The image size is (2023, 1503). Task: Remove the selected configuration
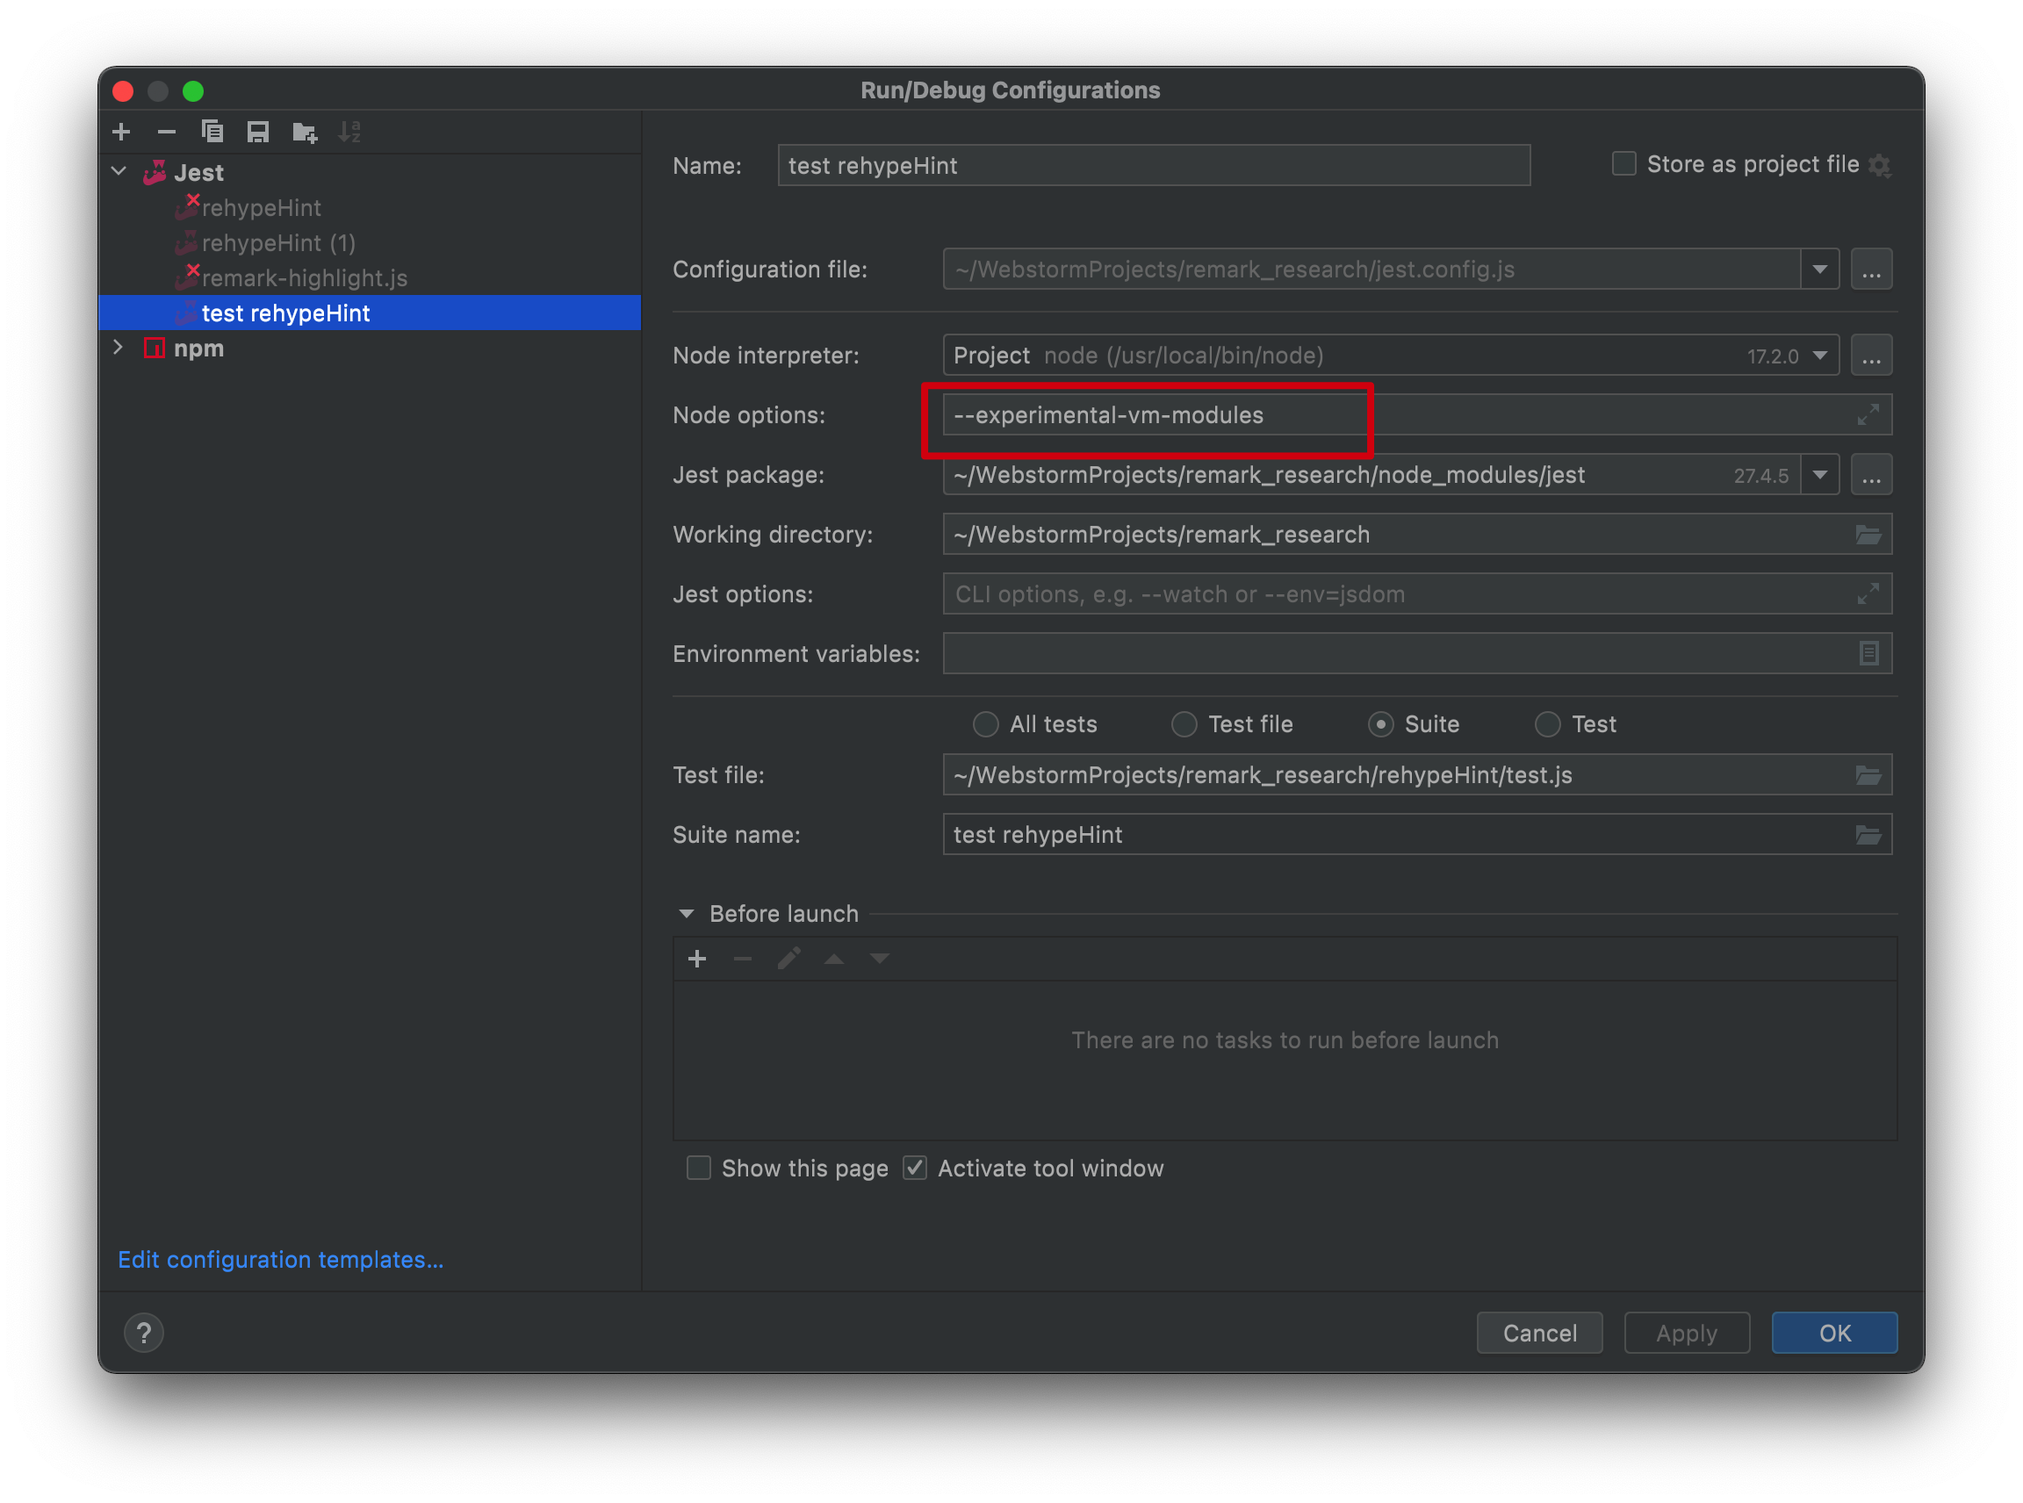(167, 132)
